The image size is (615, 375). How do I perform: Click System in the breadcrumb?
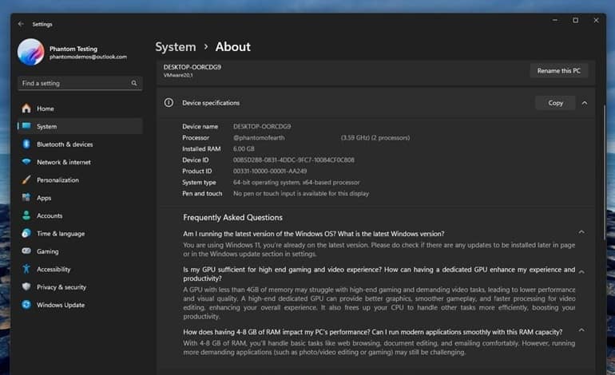(176, 47)
